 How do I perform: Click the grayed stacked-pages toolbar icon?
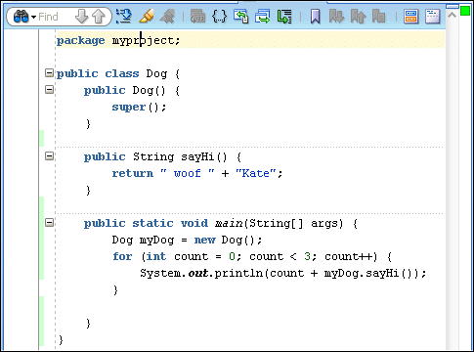tap(197, 17)
